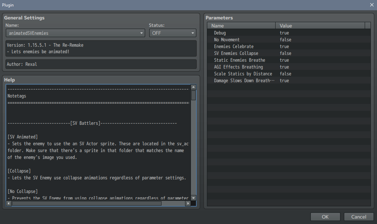Click the Value column header
The width and height of the screenshot is (377, 224).
(x=320, y=26)
